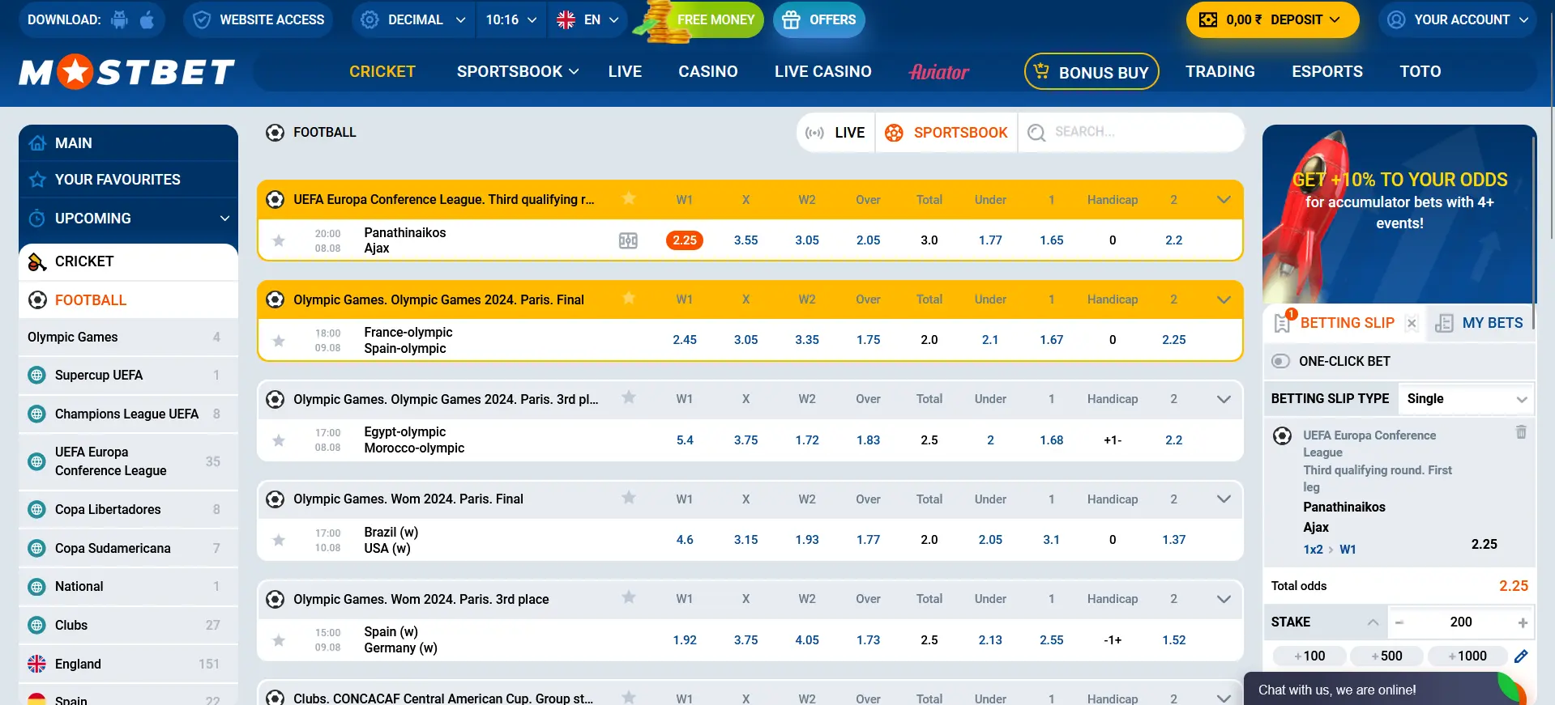Favourite the Olympic Games Paris Final group
This screenshot has height=705, width=1555.
[629, 299]
